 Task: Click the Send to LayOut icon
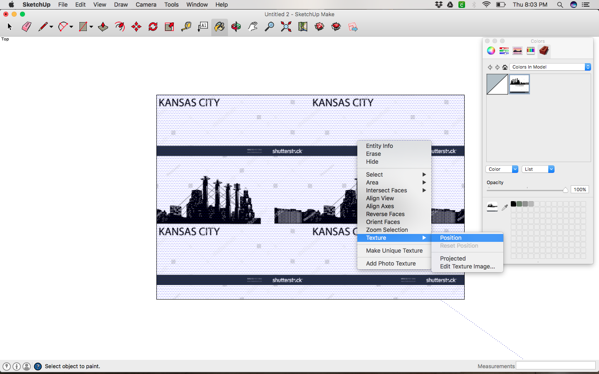coord(353,27)
